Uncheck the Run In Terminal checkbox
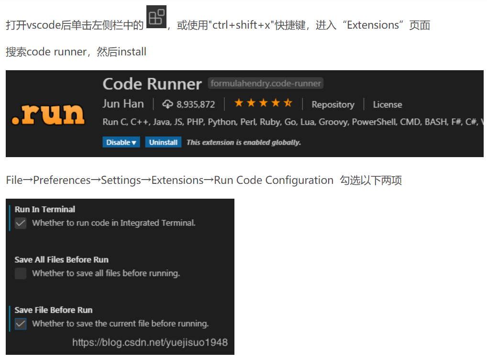This screenshot has width=487, height=362. point(21,223)
